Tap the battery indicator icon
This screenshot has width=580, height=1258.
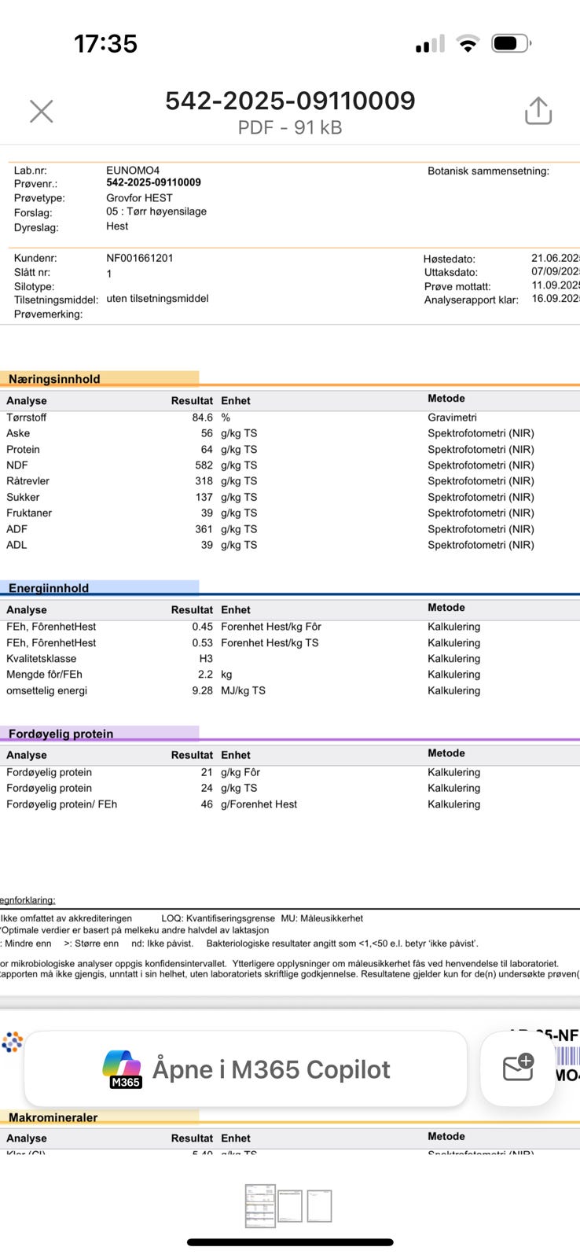[512, 44]
